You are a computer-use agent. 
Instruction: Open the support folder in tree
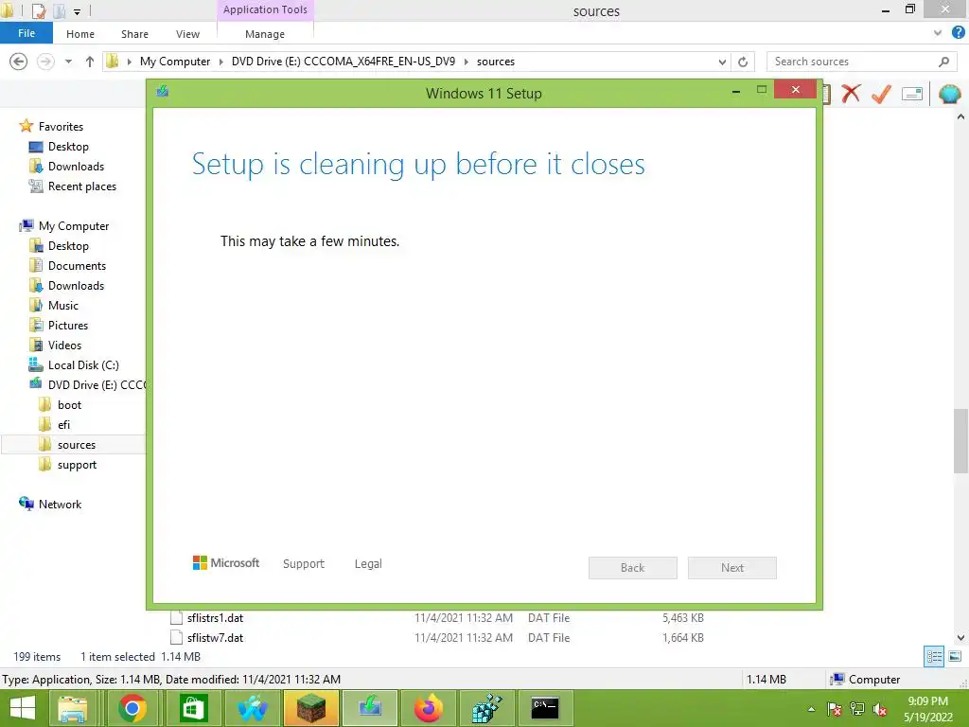coord(77,465)
